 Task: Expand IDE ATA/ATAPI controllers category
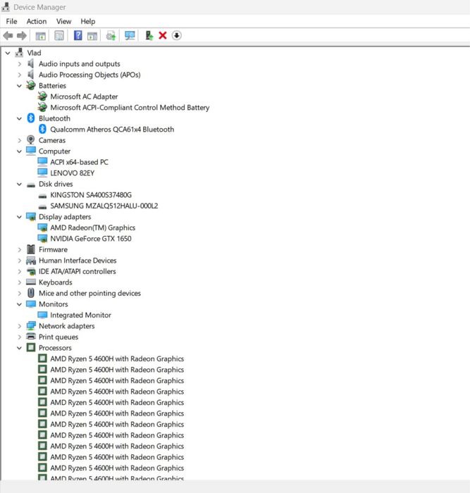(x=20, y=271)
